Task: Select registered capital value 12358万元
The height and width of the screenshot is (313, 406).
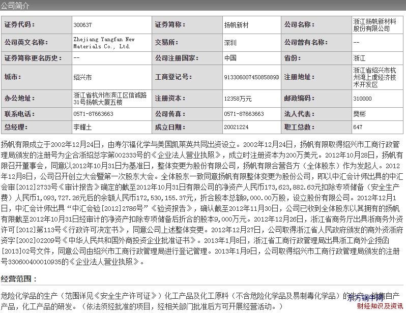Action: coord(238,99)
